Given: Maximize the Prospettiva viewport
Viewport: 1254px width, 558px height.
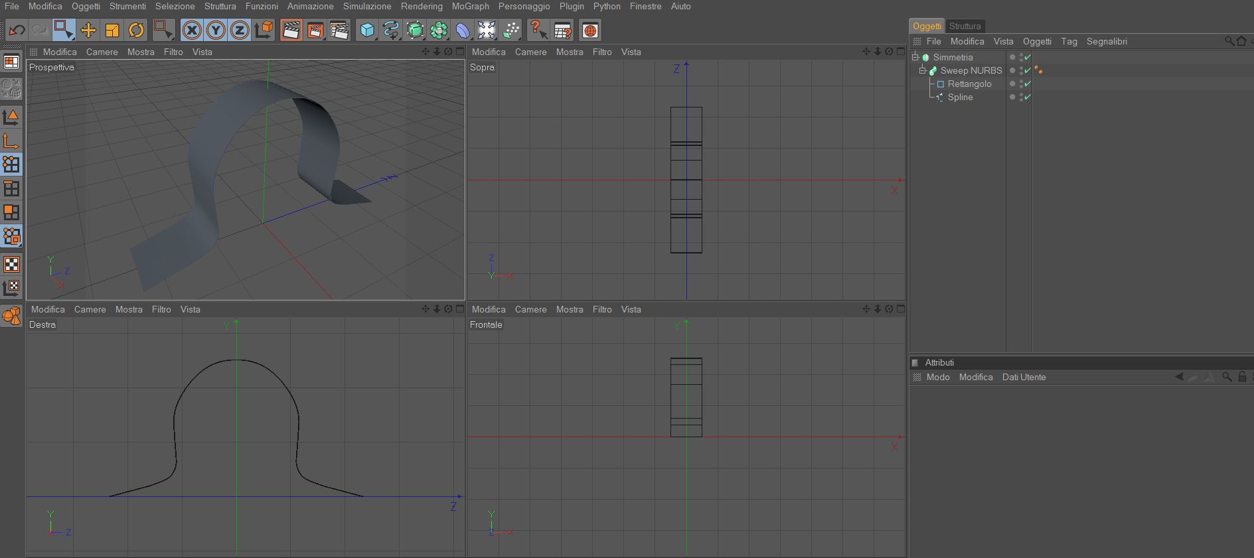Looking at the screenshot, I should [459, 51].
